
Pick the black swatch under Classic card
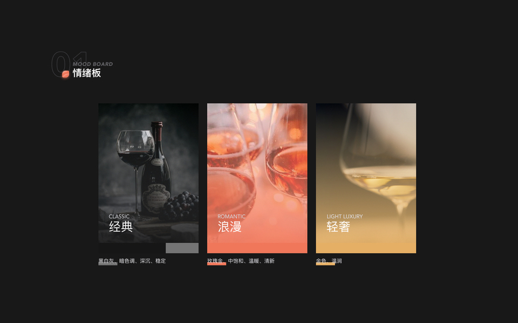[132, 248]
